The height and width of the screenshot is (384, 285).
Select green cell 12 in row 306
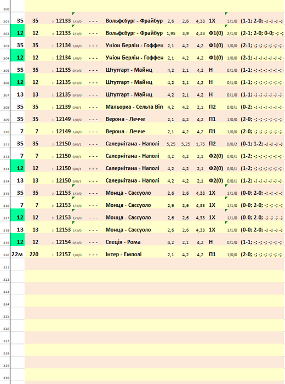18,80
